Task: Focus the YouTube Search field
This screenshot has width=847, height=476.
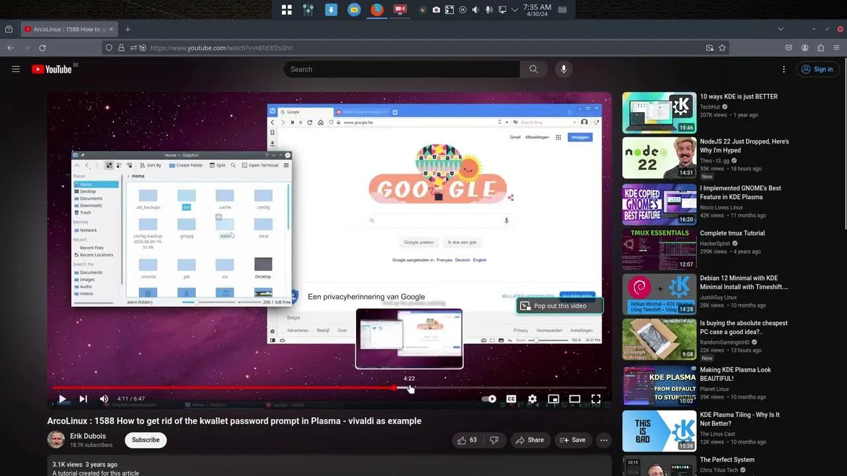Action: coord(402,69)
